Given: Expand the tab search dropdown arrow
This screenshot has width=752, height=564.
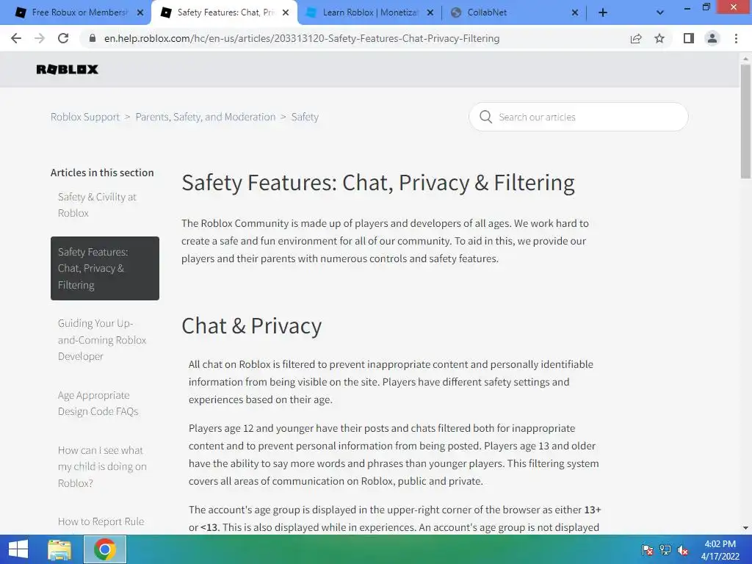Looking at the screenshot, I should click(660, 13).
